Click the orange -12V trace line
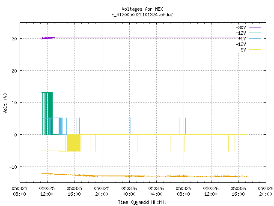274x206 pixels. [145, 176]
